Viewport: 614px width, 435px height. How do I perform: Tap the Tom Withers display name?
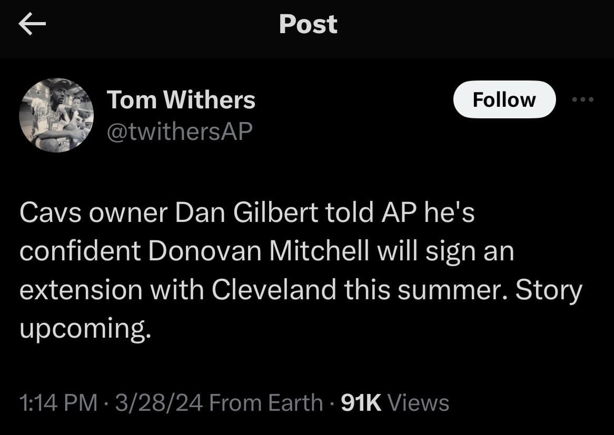[x=181, y=99]
